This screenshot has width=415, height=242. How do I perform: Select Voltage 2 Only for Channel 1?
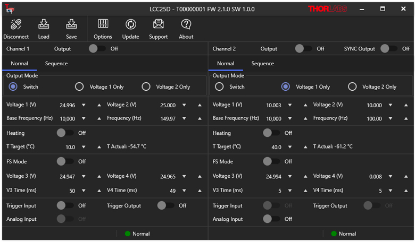(x=146, y=87)
